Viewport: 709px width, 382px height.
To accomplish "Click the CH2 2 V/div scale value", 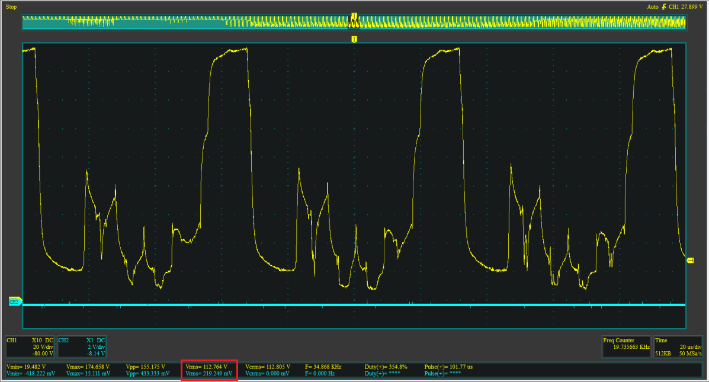I will [x=96, y=346].
